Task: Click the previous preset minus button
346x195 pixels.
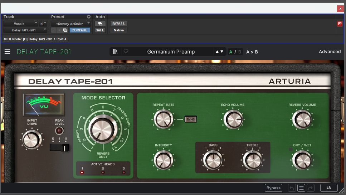Action: [x=54, y=30]
